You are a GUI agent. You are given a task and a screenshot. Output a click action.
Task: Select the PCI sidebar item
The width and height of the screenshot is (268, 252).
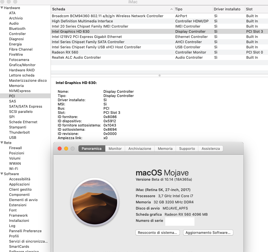coord(25,96)
